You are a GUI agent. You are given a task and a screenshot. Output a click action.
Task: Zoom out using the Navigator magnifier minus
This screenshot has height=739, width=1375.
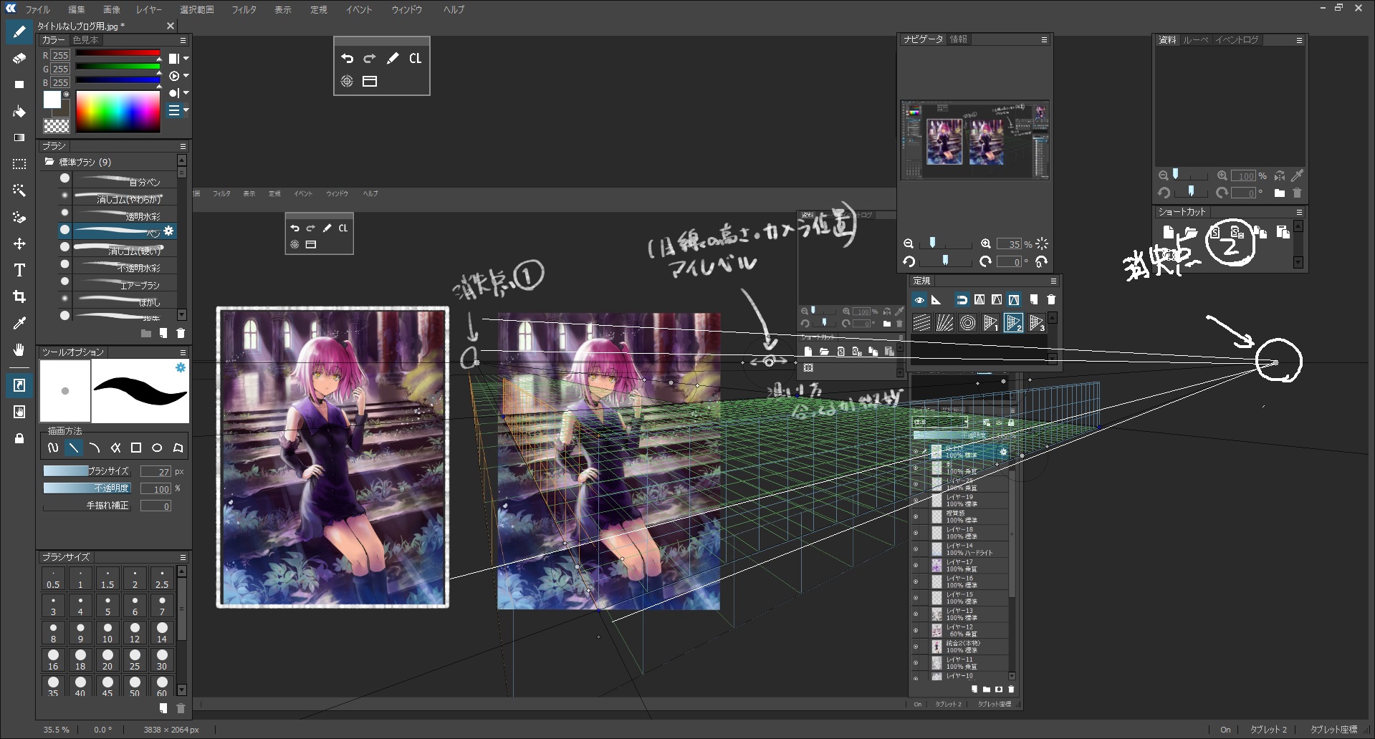[909, 243]
